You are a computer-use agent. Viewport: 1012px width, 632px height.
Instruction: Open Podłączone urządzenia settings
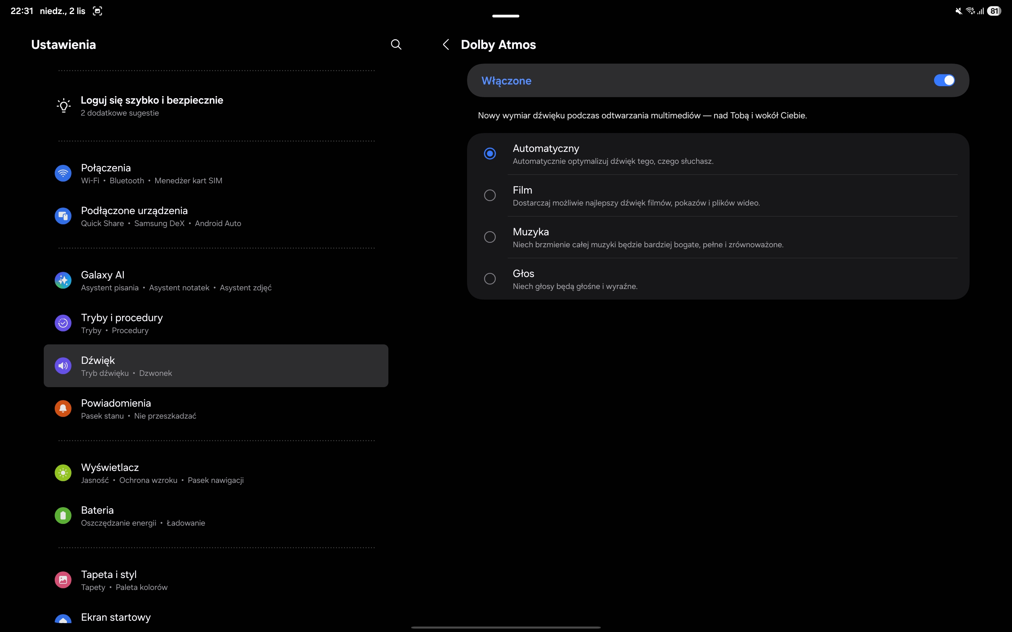coord(134,216)
